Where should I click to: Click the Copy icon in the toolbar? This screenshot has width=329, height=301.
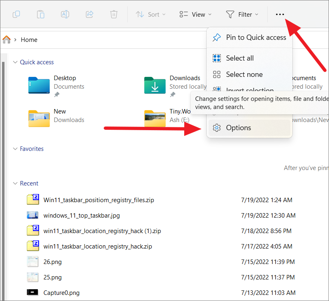(16, 14)
